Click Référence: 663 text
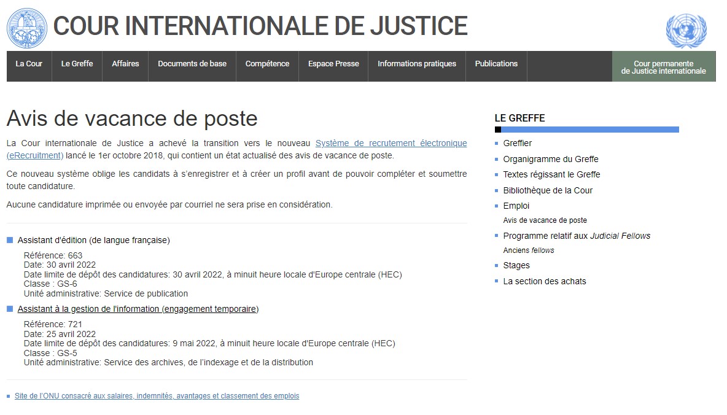Image resolution: width=727 pixels, height=415 pixels. [53, 255]
